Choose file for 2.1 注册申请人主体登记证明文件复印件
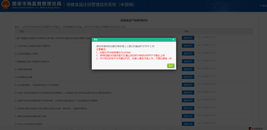Viewport: 267px width, 130px height. pos(188,46)
